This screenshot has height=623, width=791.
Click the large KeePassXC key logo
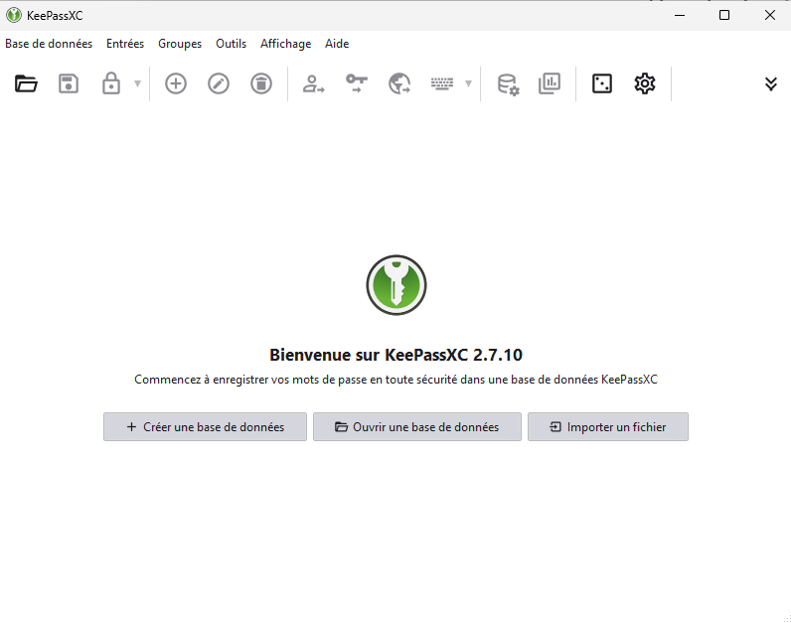396,285
